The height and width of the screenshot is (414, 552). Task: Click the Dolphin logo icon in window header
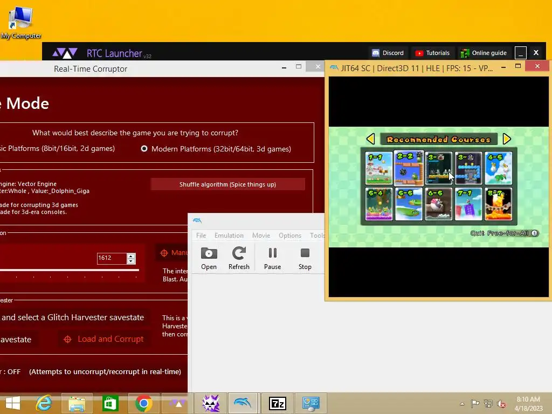click(x=197, y=220)
